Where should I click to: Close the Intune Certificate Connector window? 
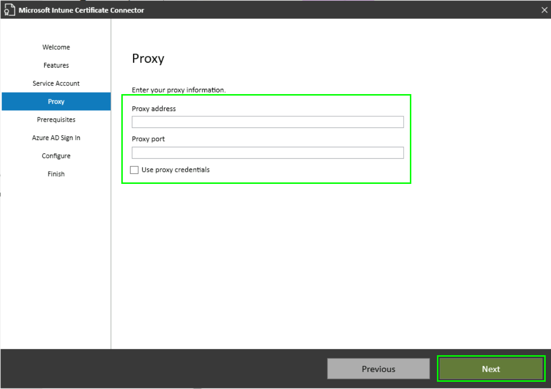point(544,10)
